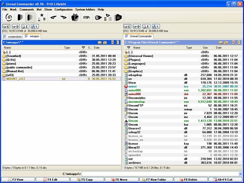The height and width of the screenshot is (183, 244).
Task: Open the Mark menu
Action: click(x=13, y=10)
